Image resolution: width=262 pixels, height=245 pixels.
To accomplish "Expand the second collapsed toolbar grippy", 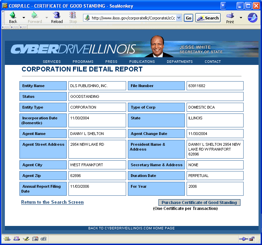I will (x=15, y=27).
